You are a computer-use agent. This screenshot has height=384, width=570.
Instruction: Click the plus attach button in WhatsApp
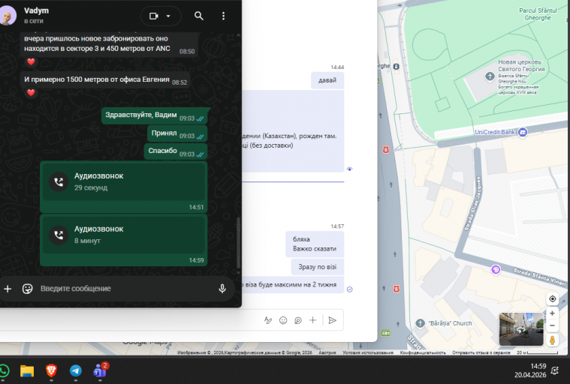[x=8, y=289]
